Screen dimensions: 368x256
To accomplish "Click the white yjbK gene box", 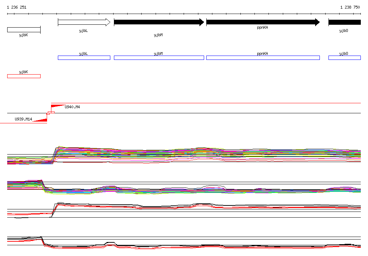I will point(24,30).
